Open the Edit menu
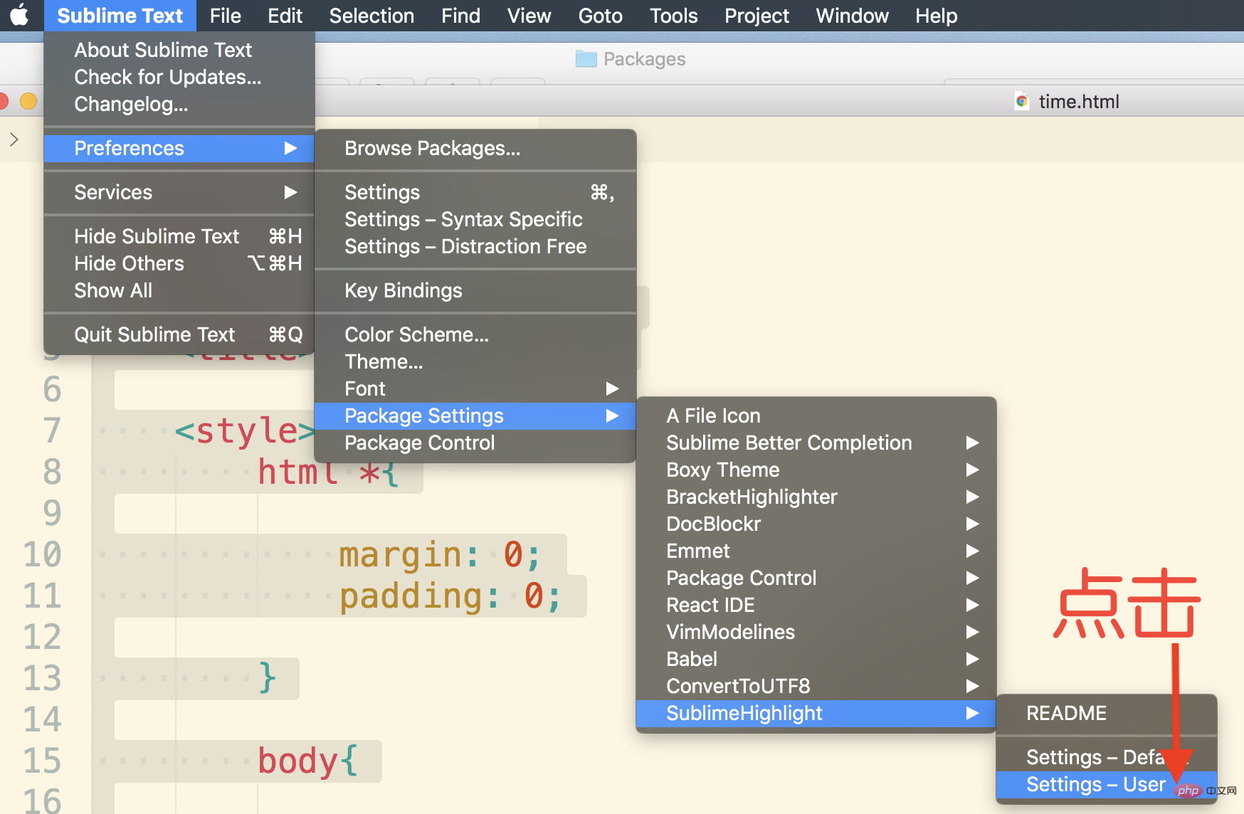The height and width of the screenshot is (814, 1244). [x=285, y=16]
